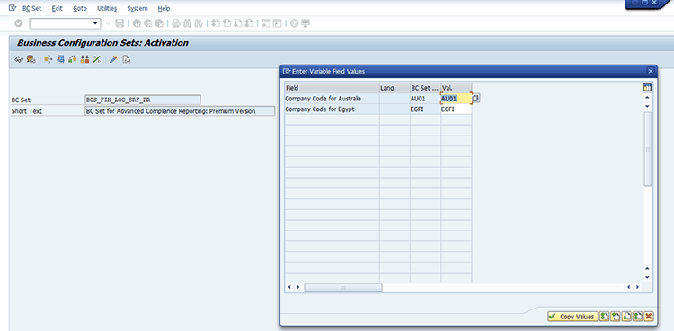Open the value help button beside AU01
The height and width of the screenshot is (331, 674).
(475, 99)
